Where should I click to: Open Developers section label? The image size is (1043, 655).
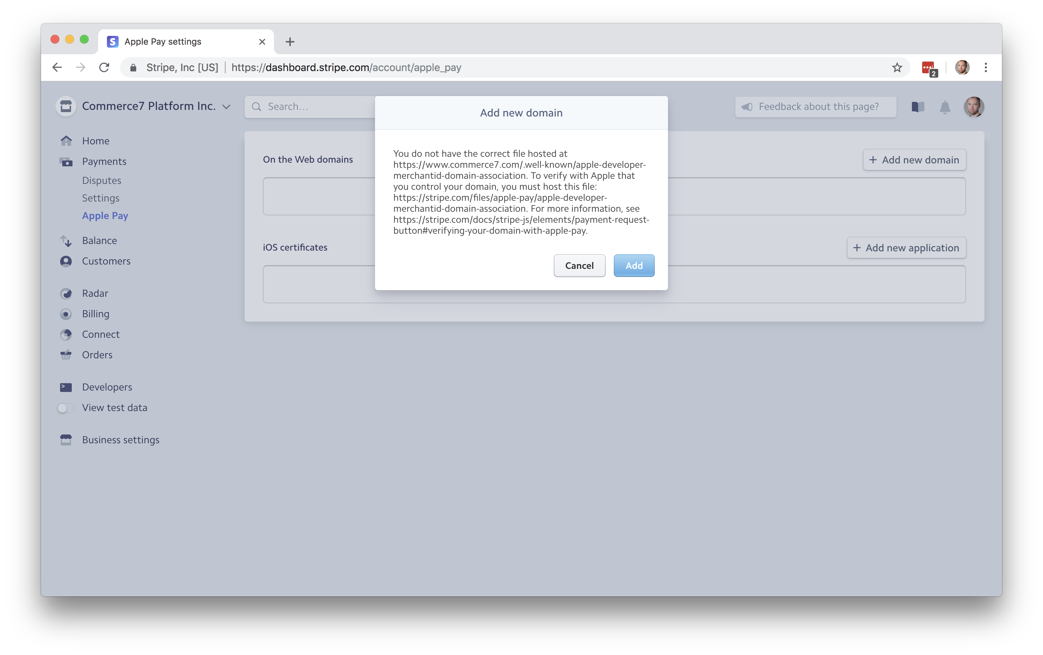[107, 387]
